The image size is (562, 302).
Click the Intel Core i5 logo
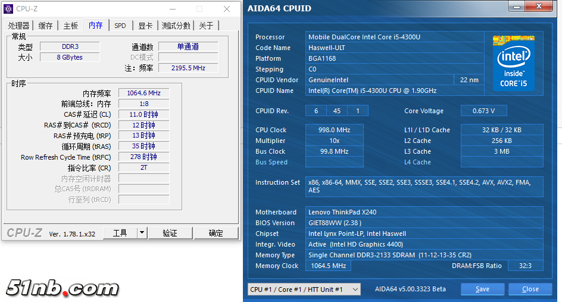[x=513, y=63]
